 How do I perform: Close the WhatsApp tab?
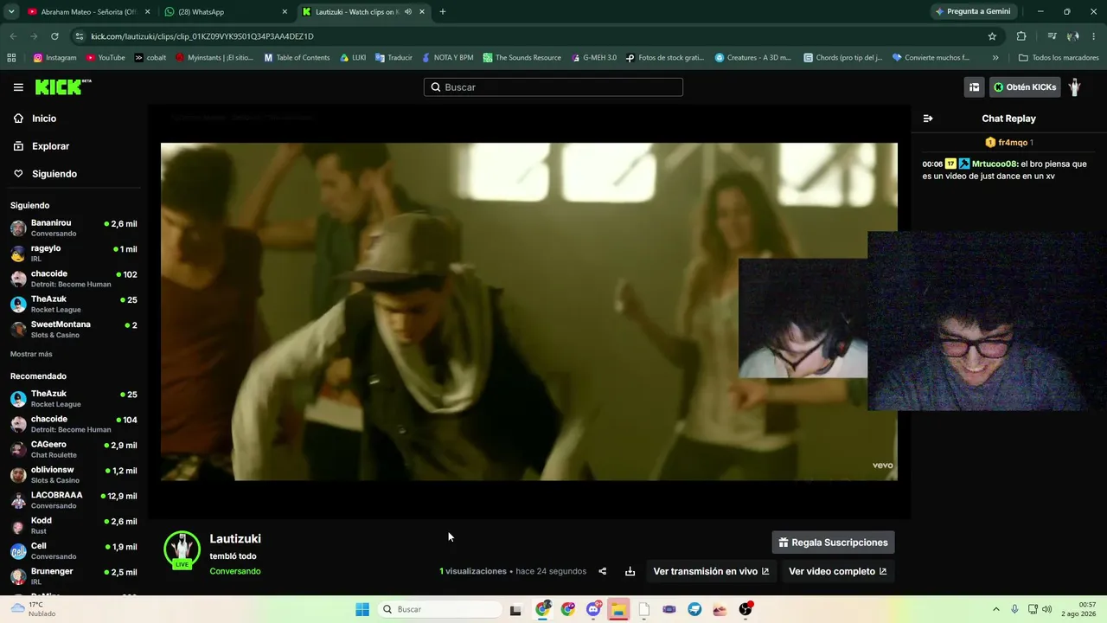285,12
